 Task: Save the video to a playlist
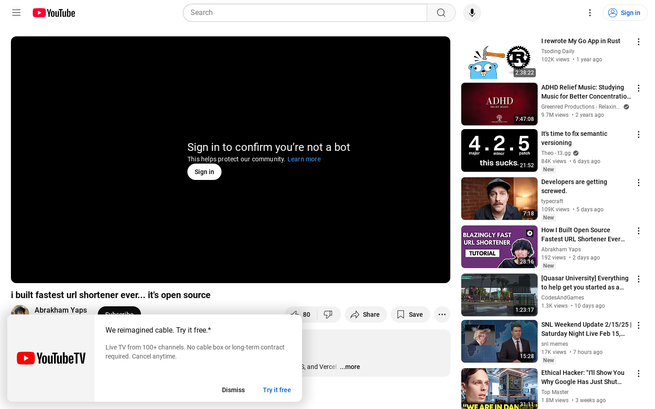pyautogui.click(x=410, y=314)
